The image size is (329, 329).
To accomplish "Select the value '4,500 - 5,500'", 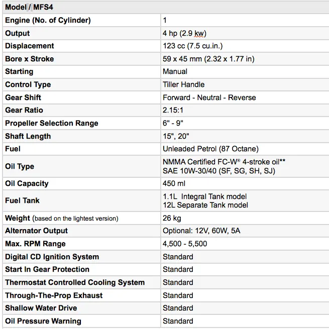I will point(185,244).
